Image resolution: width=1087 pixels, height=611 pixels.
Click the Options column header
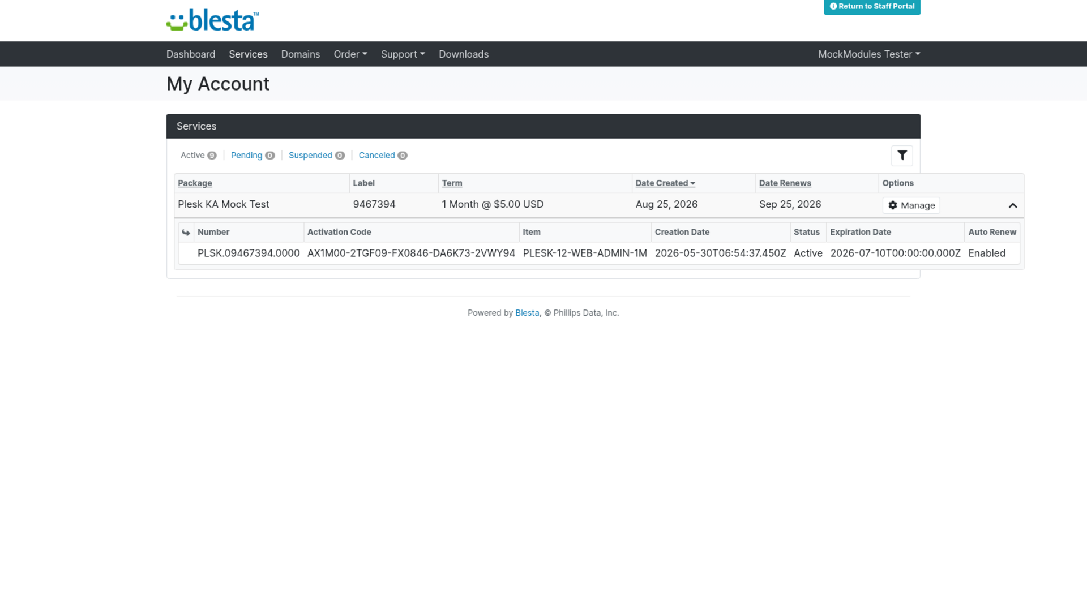click(x=898, y=183)
